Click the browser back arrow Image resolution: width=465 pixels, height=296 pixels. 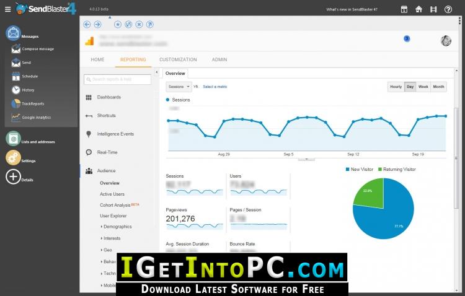coord(87,24)
